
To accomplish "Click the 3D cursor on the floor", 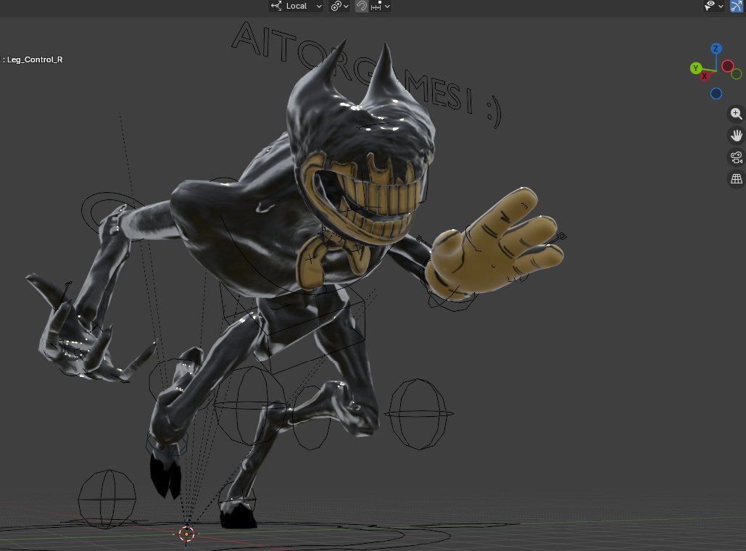I will [186, 534].
